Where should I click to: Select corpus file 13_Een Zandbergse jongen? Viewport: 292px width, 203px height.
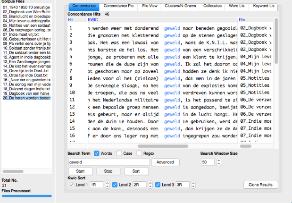coord(26,62)
